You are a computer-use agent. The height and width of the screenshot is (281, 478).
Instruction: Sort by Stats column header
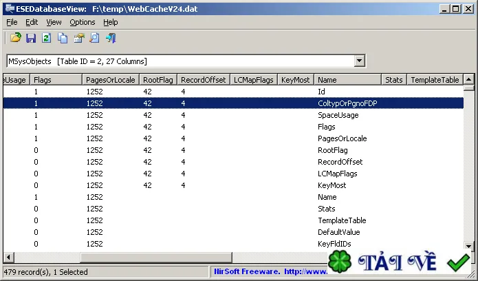pos(394,80)
